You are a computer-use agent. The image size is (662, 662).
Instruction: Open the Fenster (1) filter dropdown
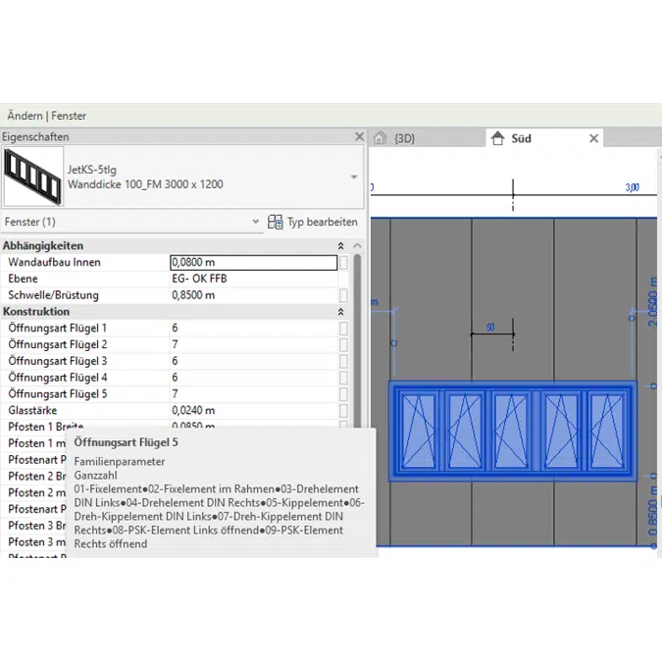tap(255, 222)
